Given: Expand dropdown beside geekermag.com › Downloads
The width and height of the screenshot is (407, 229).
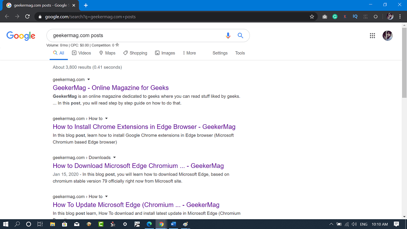Looking at the screenshot, I should pyautogui.click(x=114, y=158).
